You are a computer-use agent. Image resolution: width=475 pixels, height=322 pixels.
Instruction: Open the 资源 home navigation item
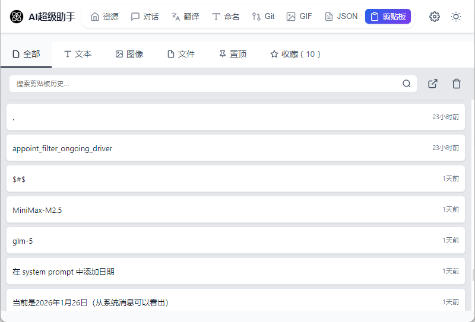(x=104, y=17)
